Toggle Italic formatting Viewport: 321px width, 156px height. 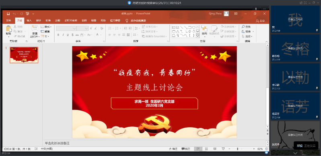click(63, 35)
